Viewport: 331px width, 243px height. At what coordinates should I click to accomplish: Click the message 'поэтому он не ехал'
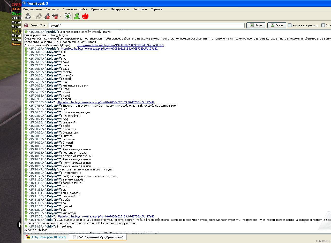click(76, 153)
